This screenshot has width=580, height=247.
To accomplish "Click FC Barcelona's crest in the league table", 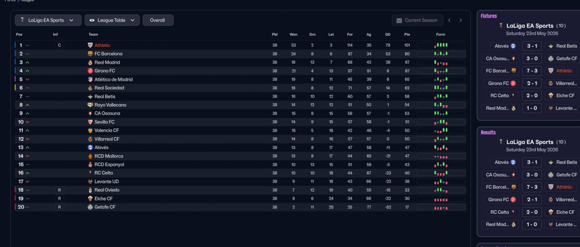I will (x=90, y=54).
